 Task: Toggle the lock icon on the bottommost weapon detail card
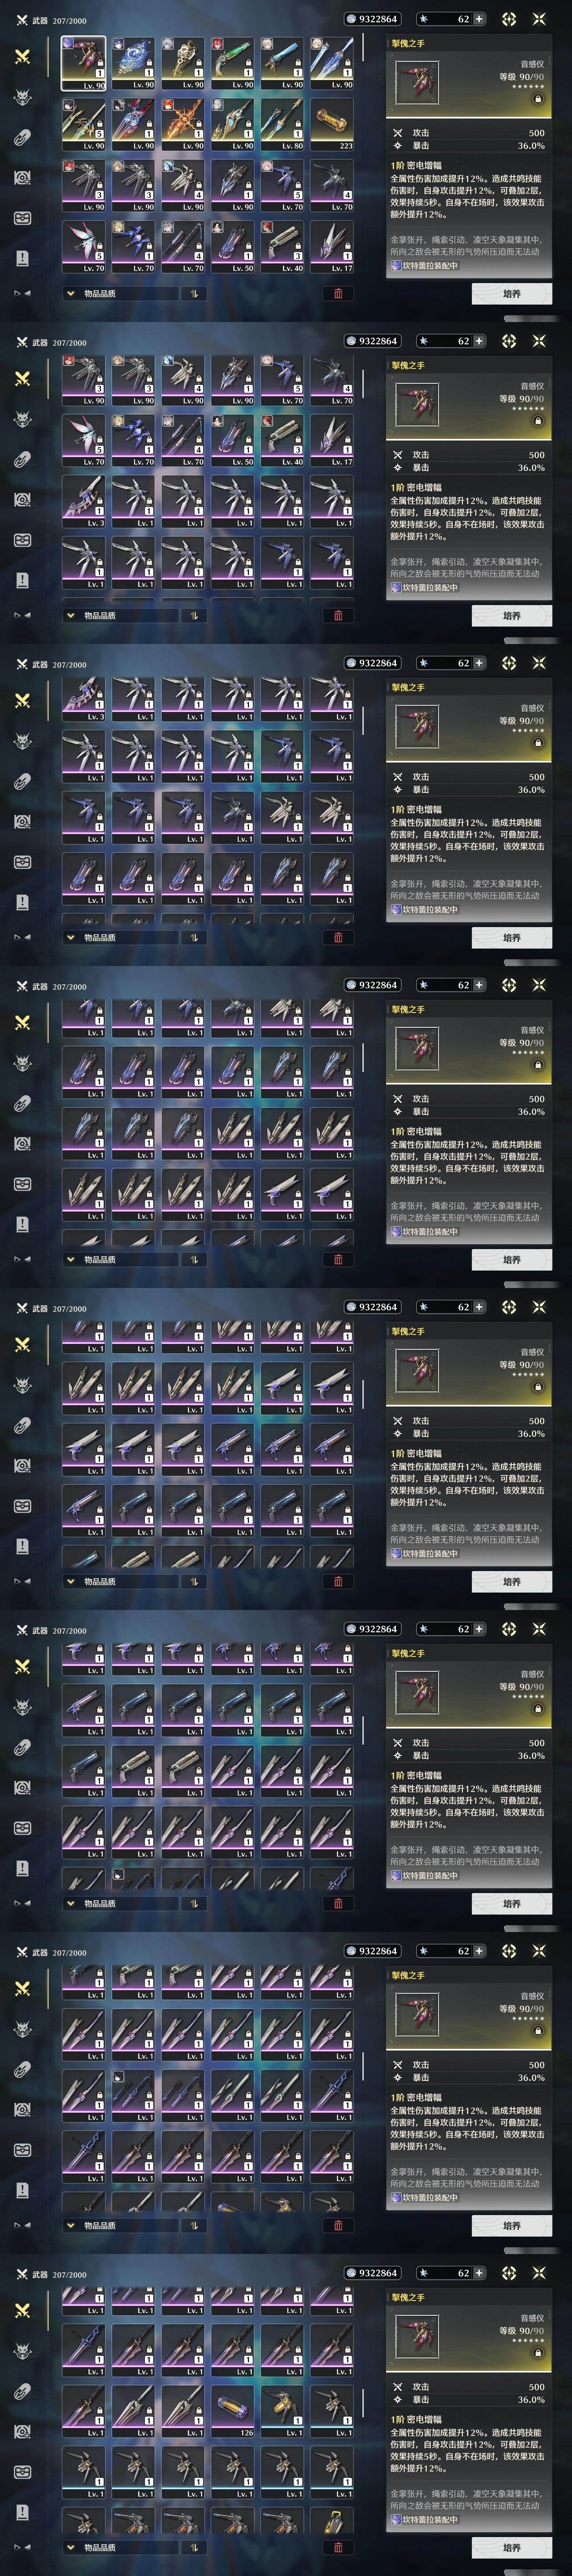click(537, 2354)
